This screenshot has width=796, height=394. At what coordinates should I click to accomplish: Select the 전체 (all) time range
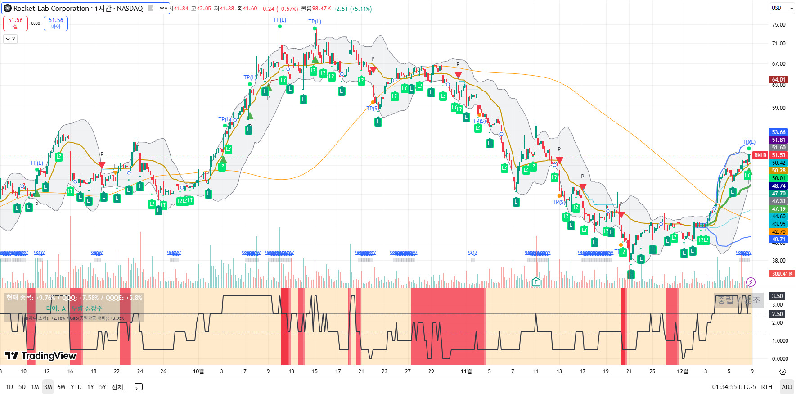point(117,387)
